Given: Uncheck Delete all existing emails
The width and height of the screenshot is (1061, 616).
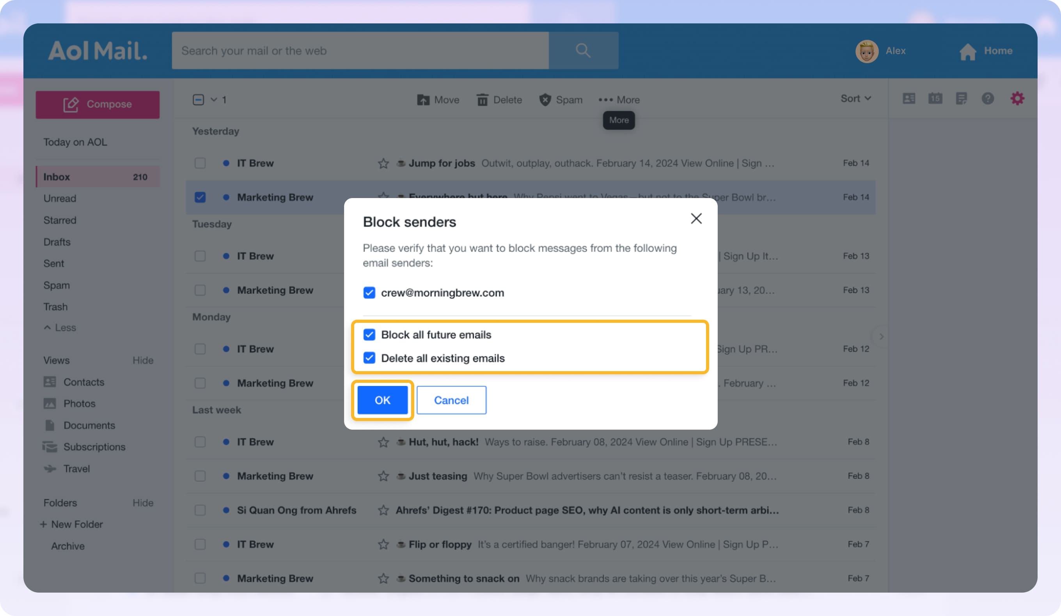Looking at the screenshot, I should click(369, 358).
